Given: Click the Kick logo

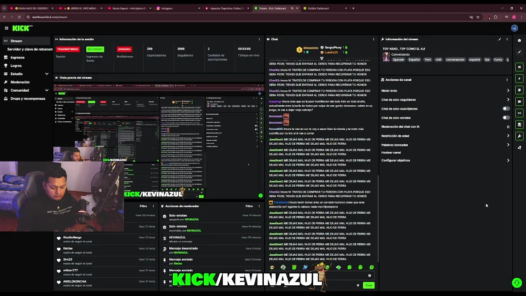Looking at the screenshot, I should pyautogui.click(x=22, y=28).
